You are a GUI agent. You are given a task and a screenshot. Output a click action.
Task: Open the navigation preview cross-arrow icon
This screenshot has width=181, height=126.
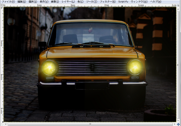tap(178, 124)
